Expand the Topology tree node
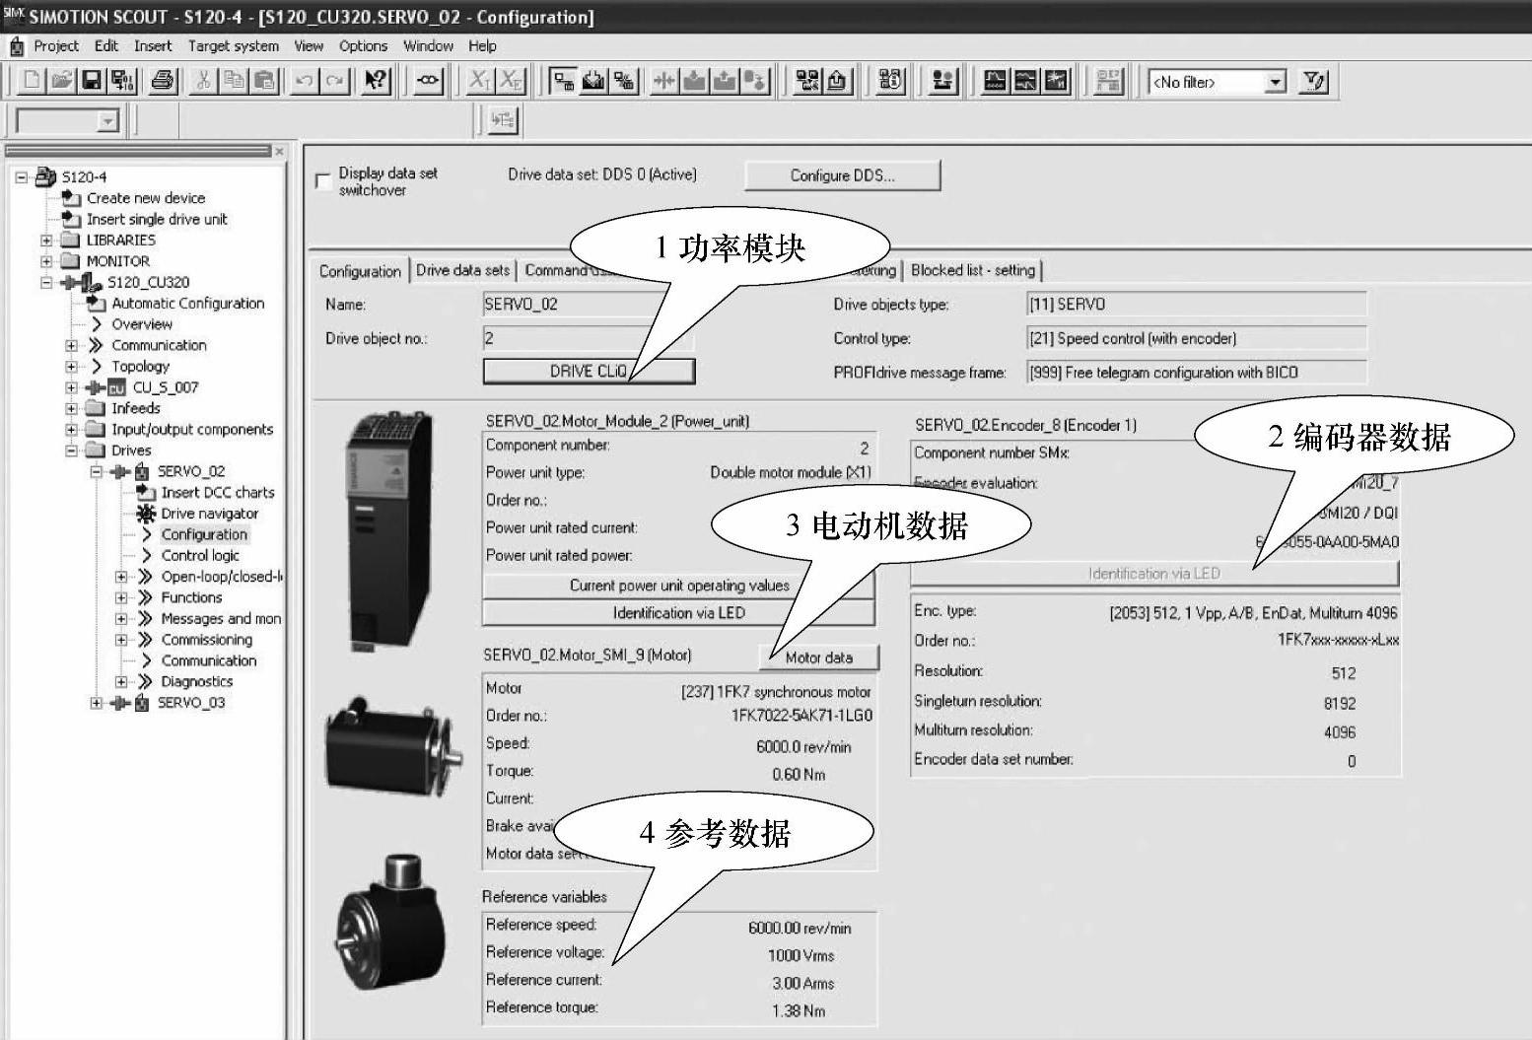This screenshot has width=1532, height=1040. coord(71,367)
